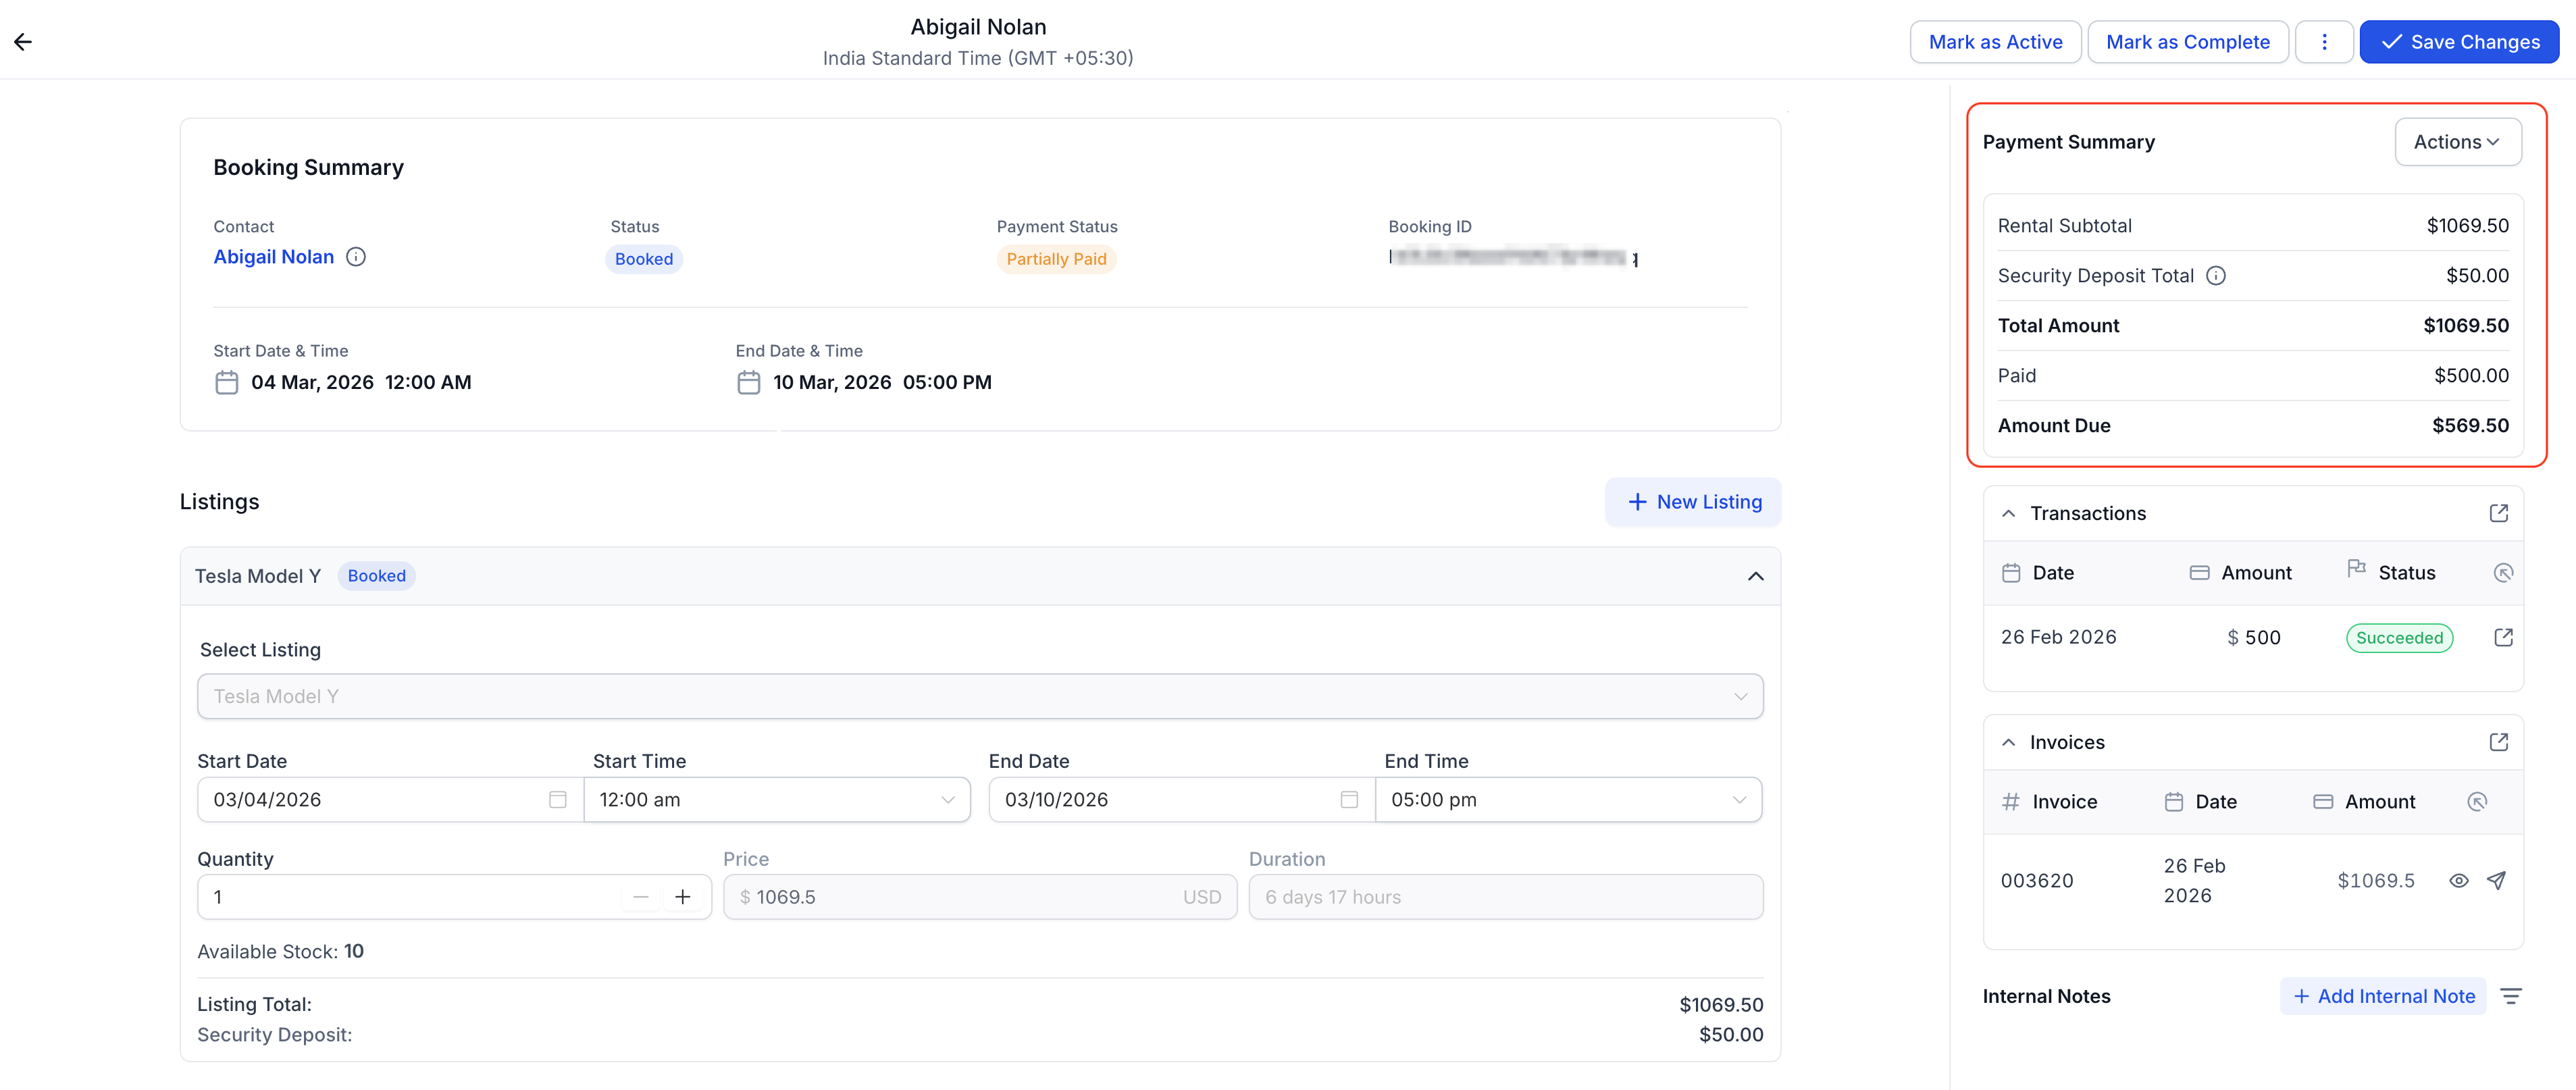Increase quantity with the plus stepper
Viewport: 2576px width, 1090px height.
683,897
